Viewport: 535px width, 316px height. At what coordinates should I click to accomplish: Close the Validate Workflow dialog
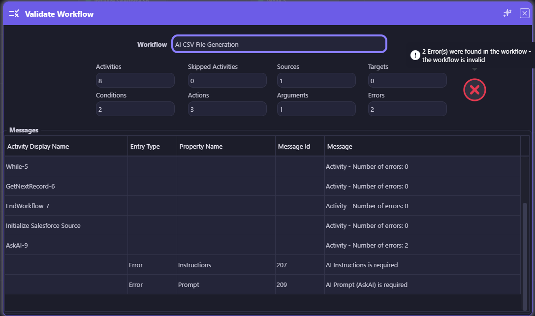coord(525,13)
